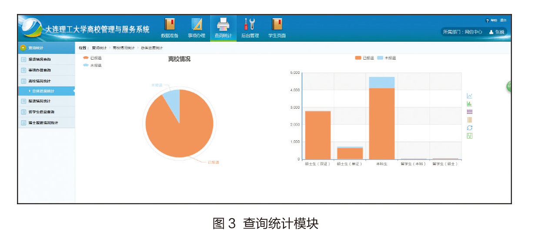
Task: Toggle 已报退 series in pie legend
Action: tap(92, 58)
